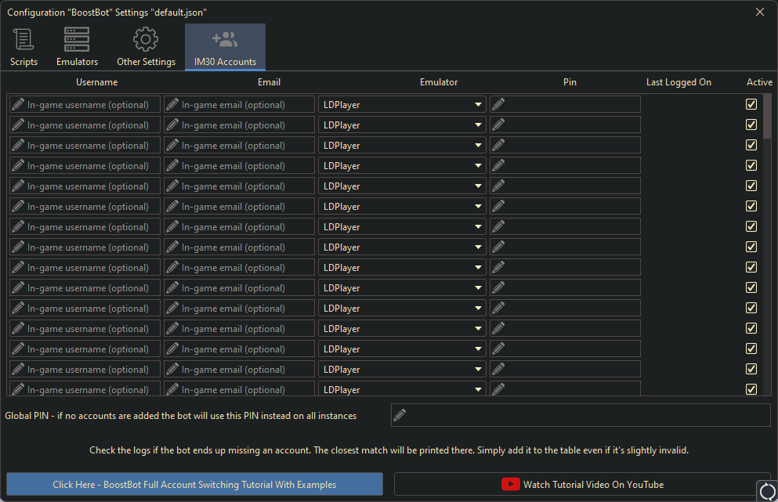Uncheck the Active checkbox in the first row
This screenshot has height=502, width=778.
tap(751, 104)
